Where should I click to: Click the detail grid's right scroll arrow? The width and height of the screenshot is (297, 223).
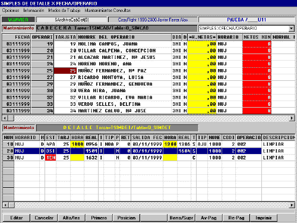(x=292, y=205)
